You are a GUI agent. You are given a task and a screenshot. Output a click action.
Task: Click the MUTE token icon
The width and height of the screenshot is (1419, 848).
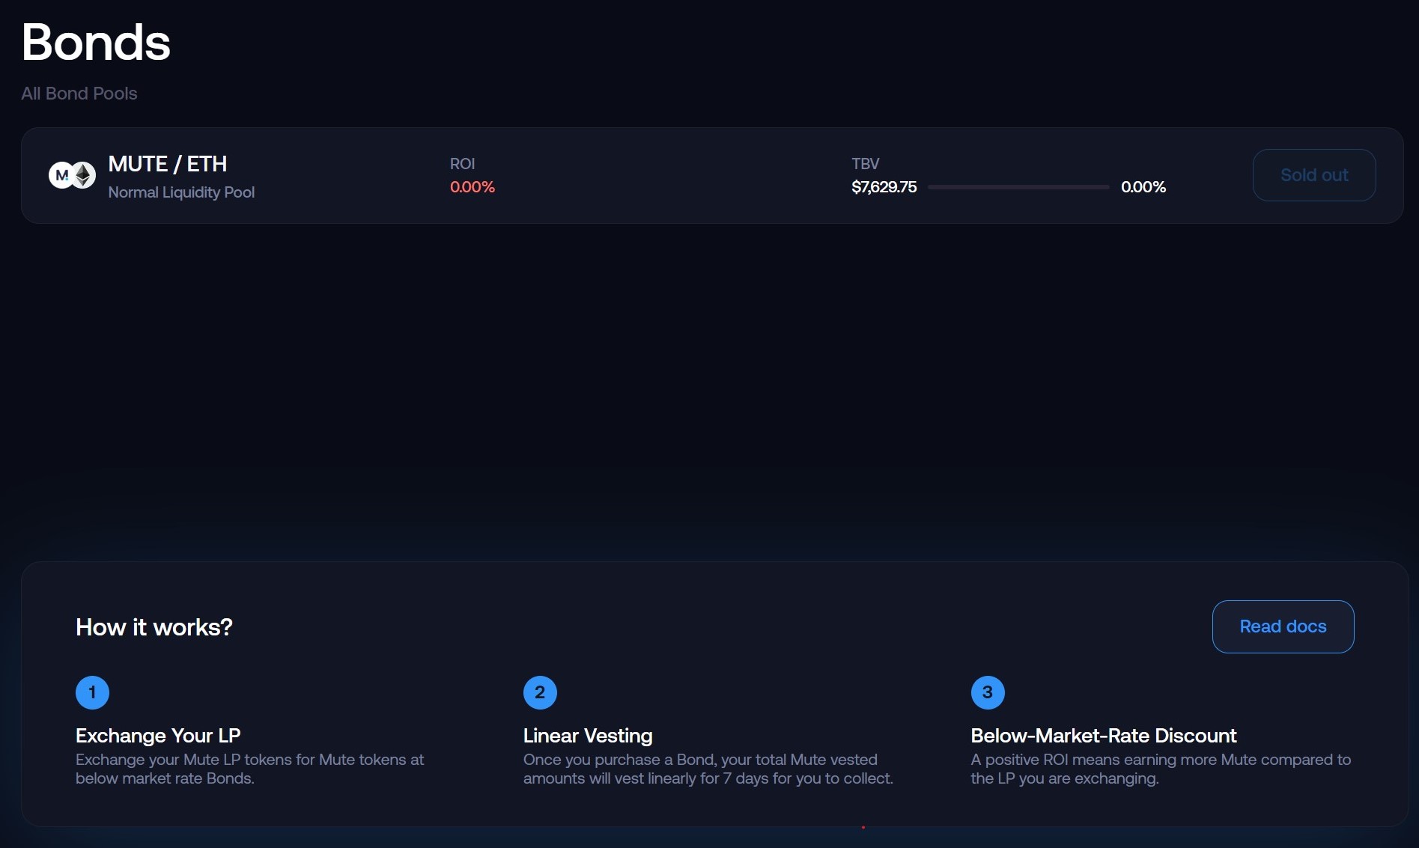(x=61, y=175)
